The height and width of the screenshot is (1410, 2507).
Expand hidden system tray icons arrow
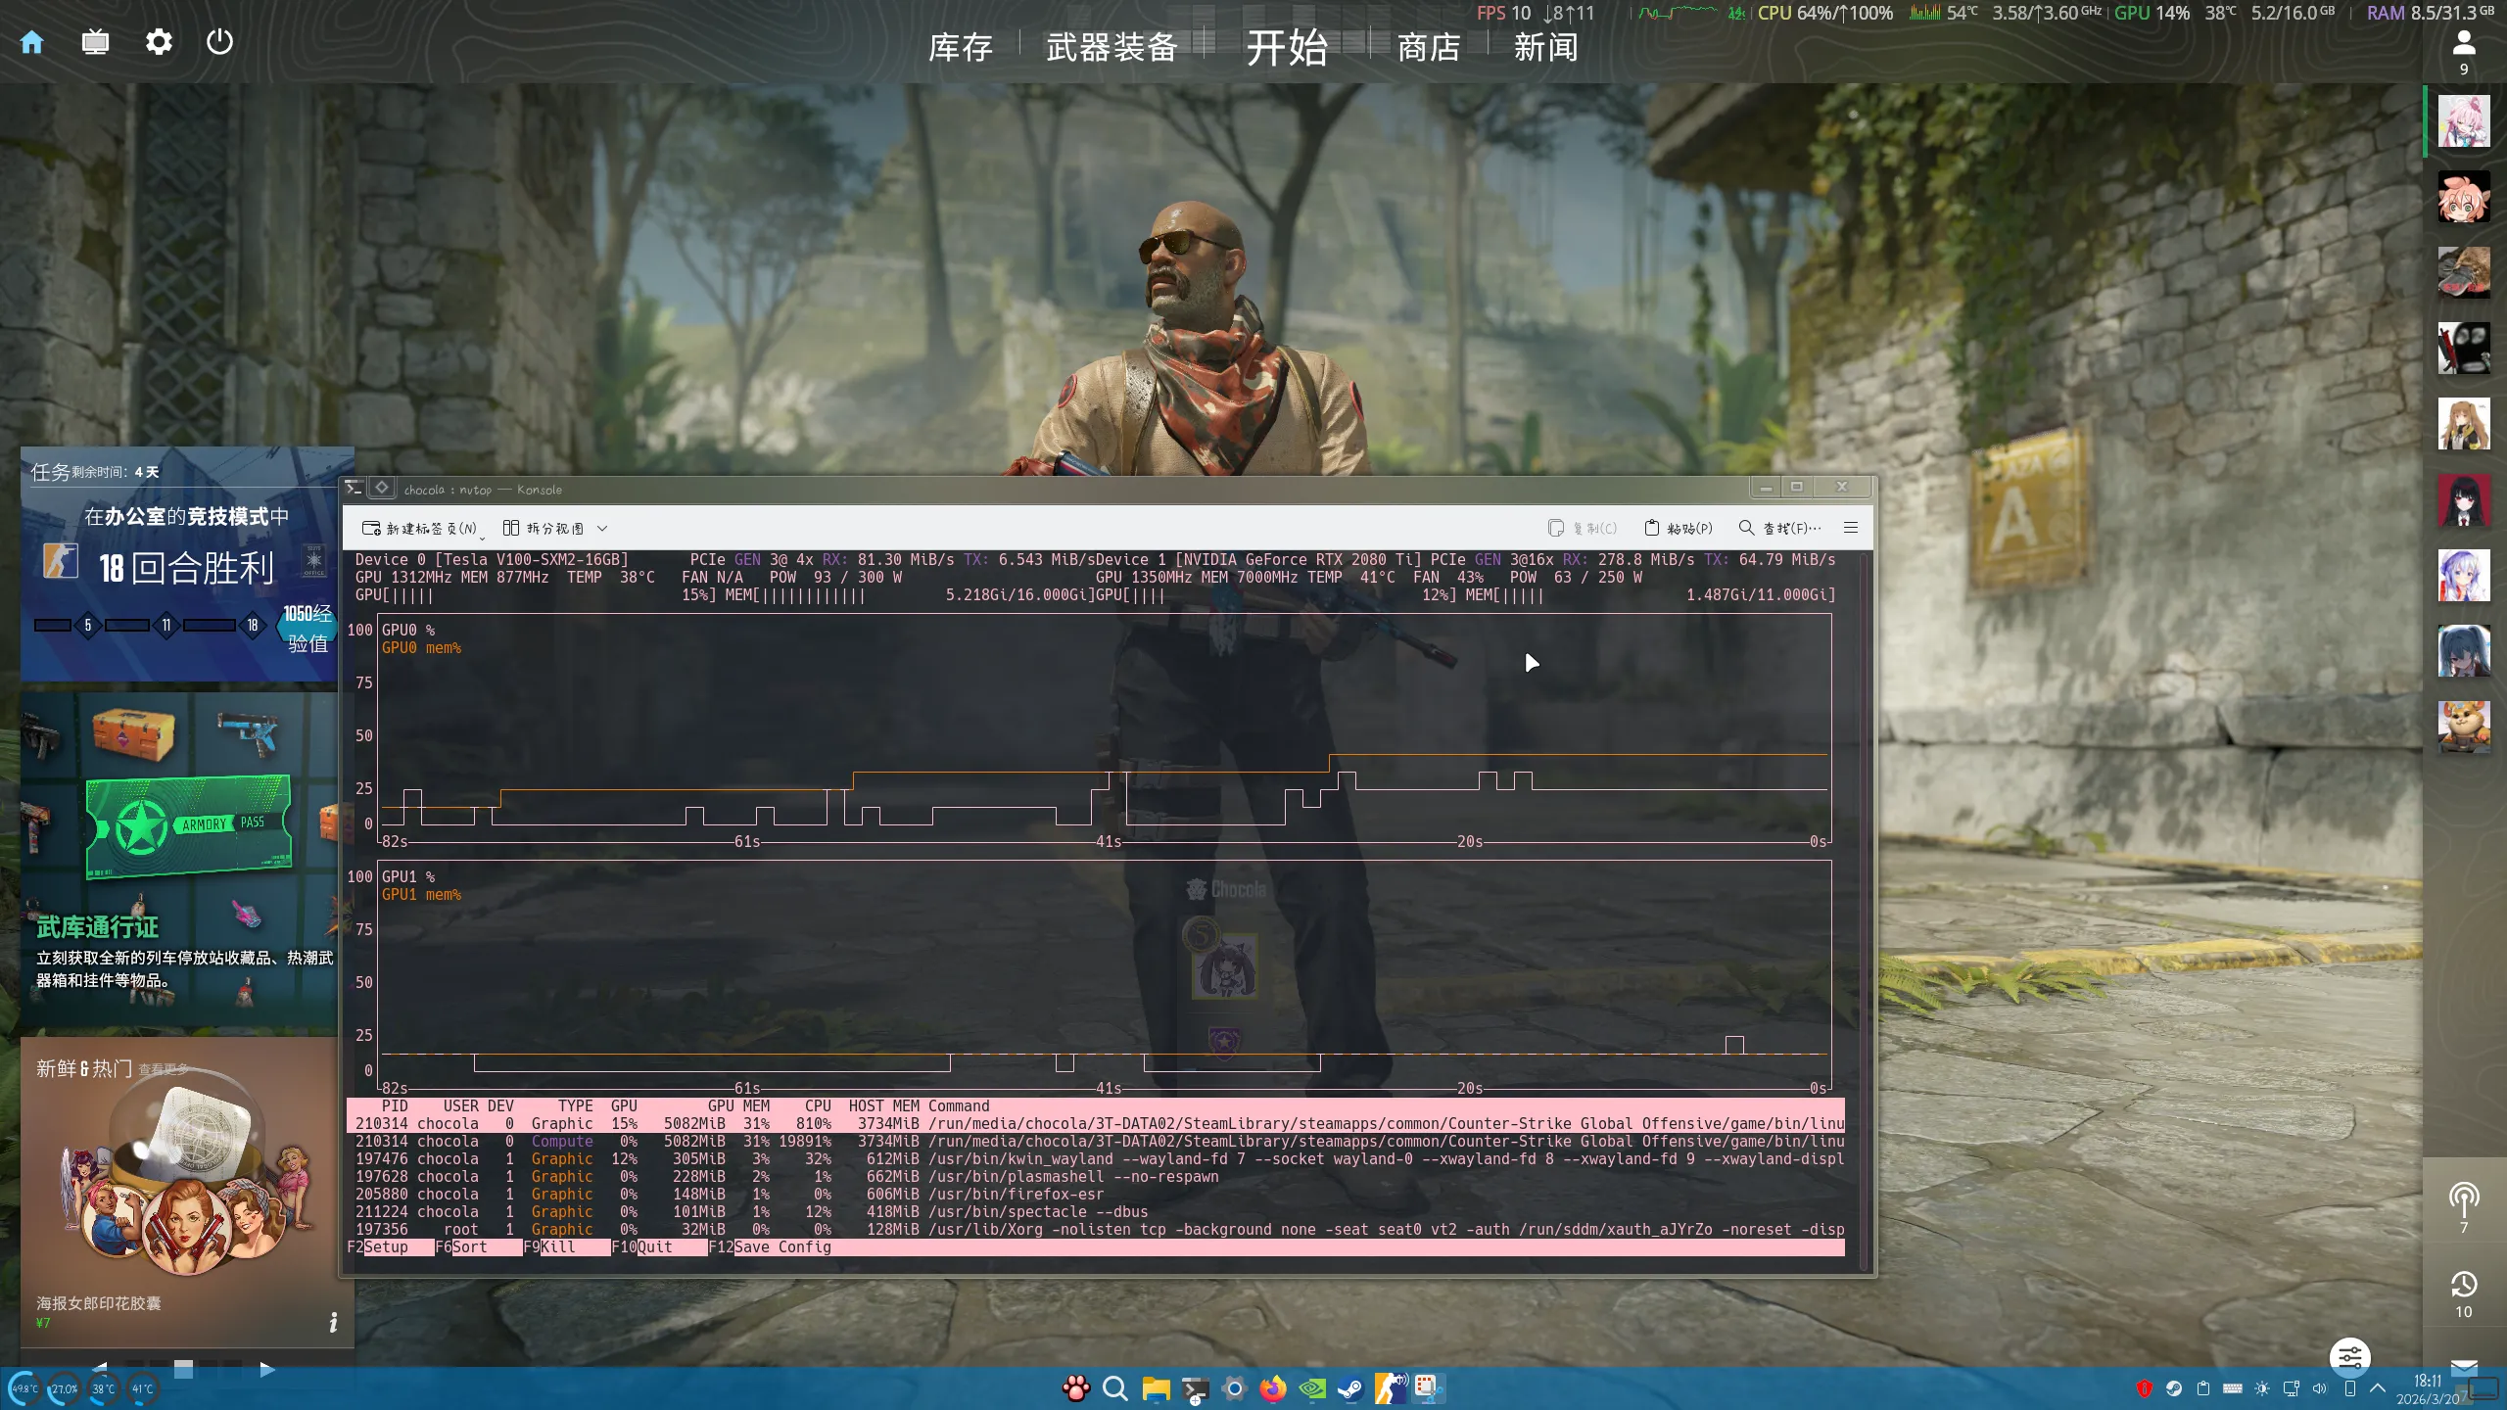point(2378,1388)
